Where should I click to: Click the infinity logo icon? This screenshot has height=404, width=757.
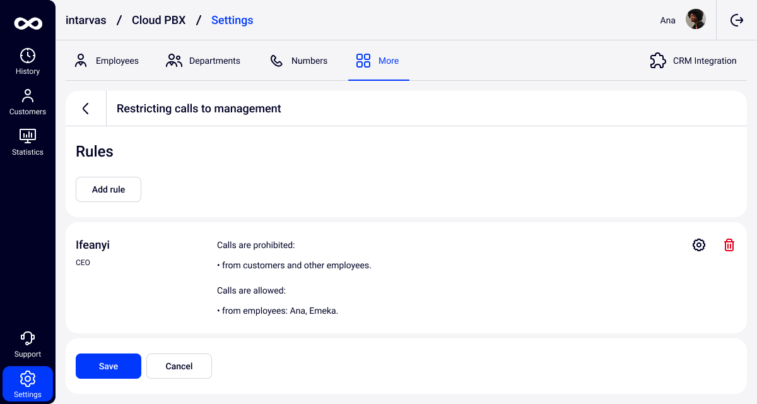click(28, 23)
